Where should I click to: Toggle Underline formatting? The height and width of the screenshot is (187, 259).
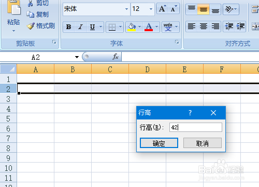pyautogui.click(x=92, y=27)
